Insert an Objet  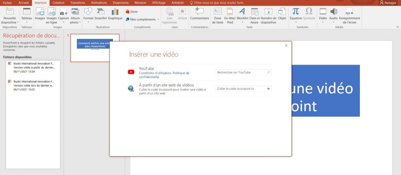coord(282,11)
